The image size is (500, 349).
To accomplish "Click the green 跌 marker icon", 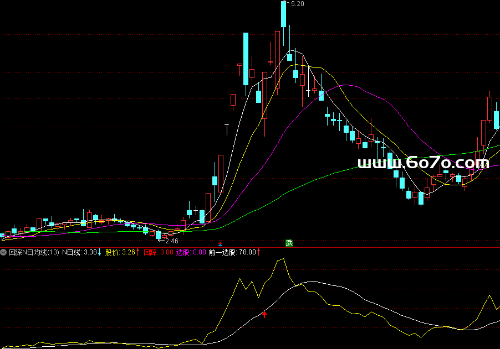I will [289, 243].
